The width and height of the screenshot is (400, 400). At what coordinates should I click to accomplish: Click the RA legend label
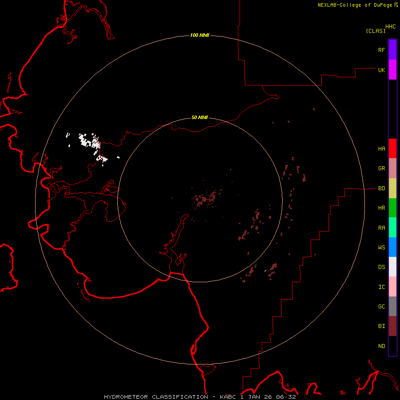click(x=381, y=228)
